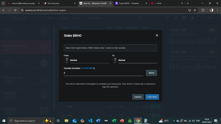The image size is (221, 124).
Task: Open the browser extensions menu
Action: click(203, 10)
